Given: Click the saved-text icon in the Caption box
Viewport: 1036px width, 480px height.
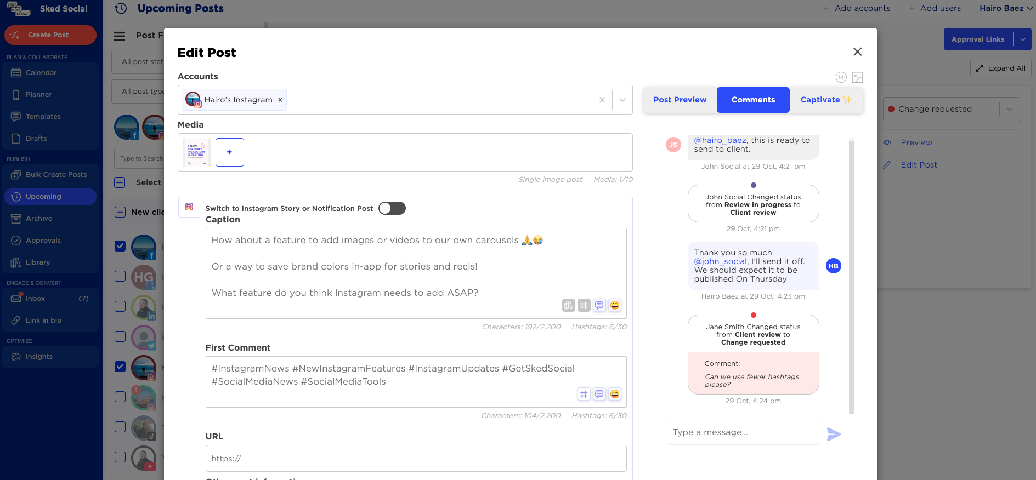Looking at the screenshot, I should [599, 305].
